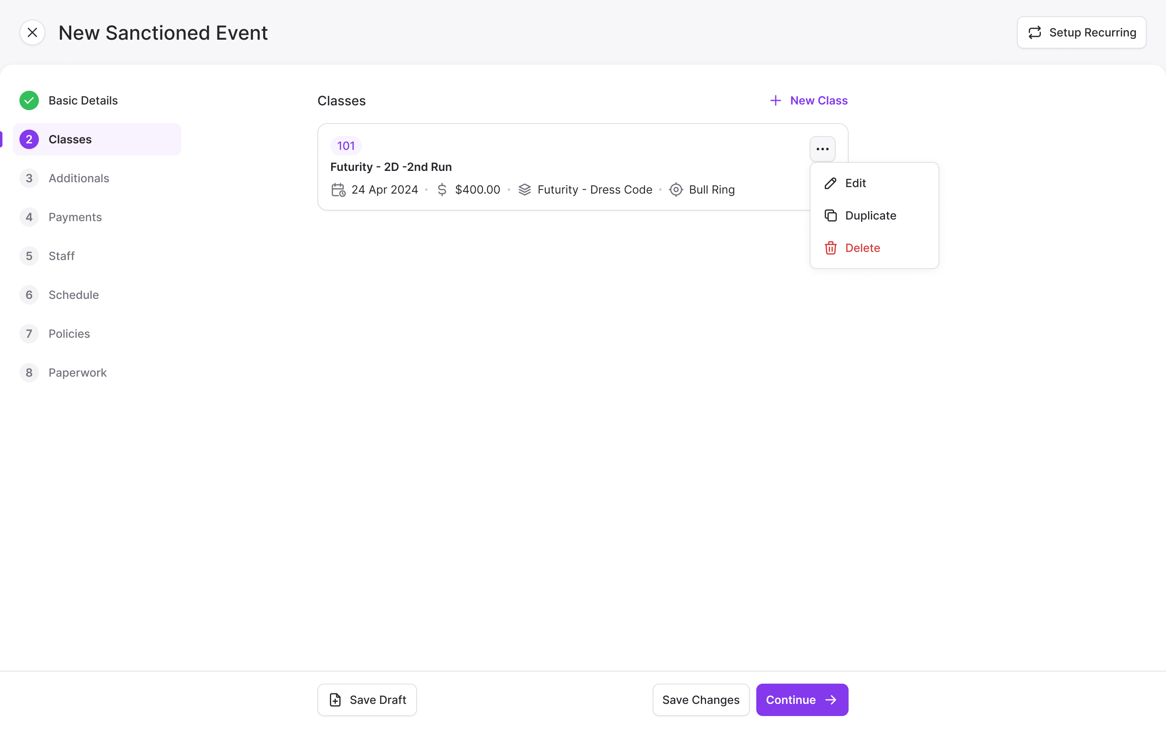This screenshot has width=1166, height=729.
Task: Click the layers icon beside Futurity - Dress Code
Action: click(x=525, y=190)
